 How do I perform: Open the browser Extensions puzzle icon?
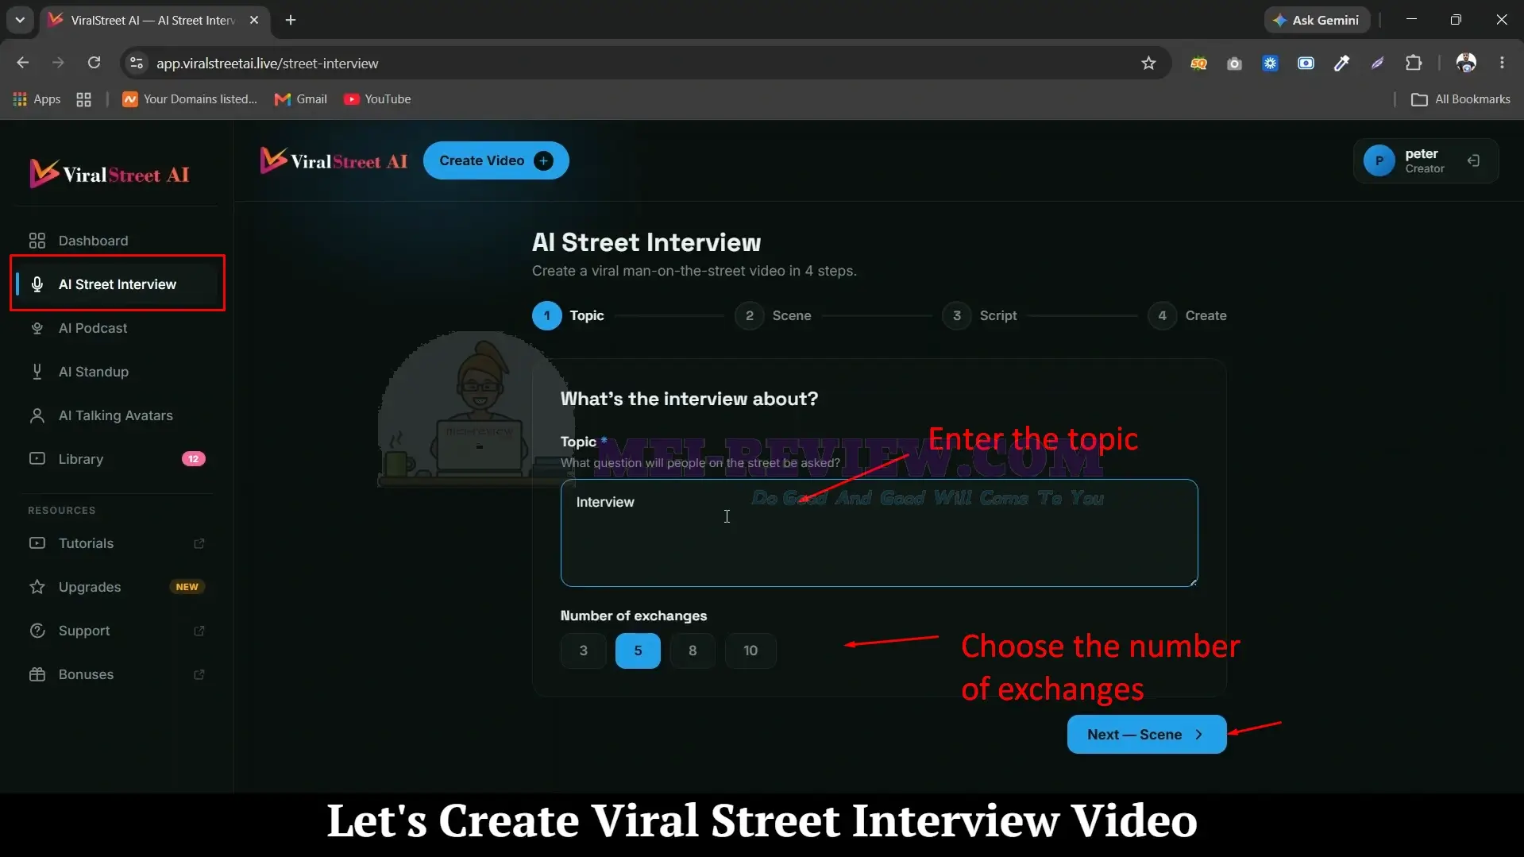(1414, 63)
